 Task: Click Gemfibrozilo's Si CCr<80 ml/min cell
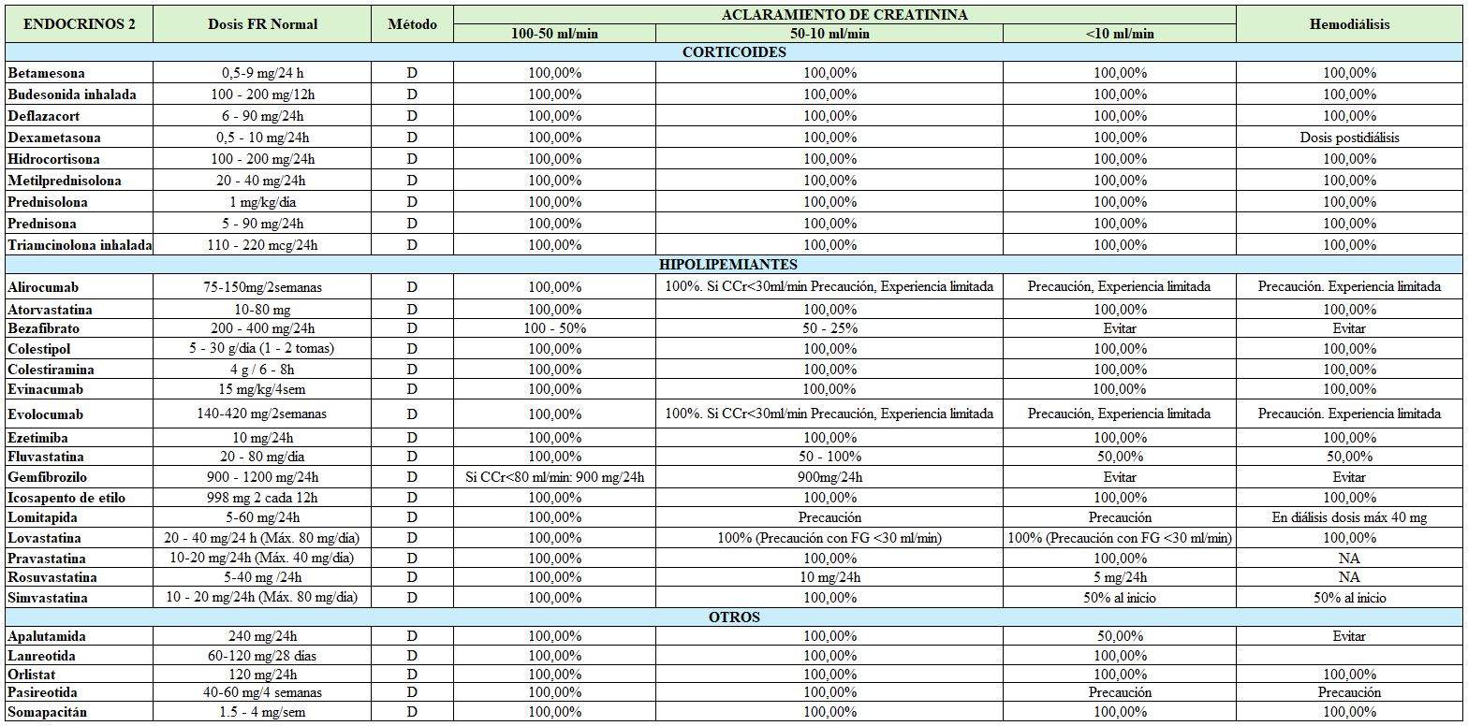point(555,477)
